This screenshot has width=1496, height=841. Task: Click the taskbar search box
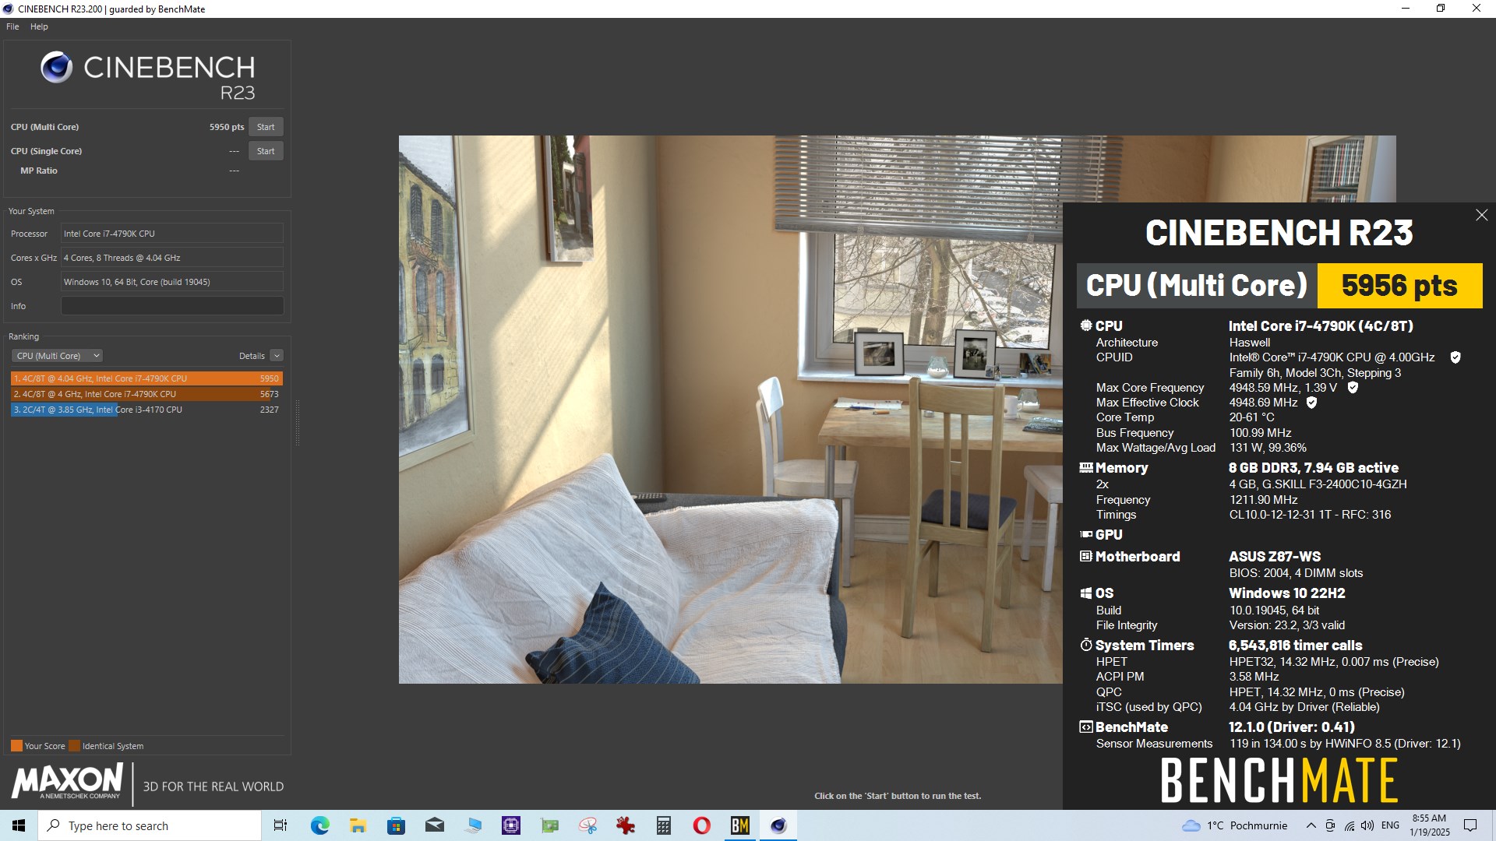pos(150,825)
